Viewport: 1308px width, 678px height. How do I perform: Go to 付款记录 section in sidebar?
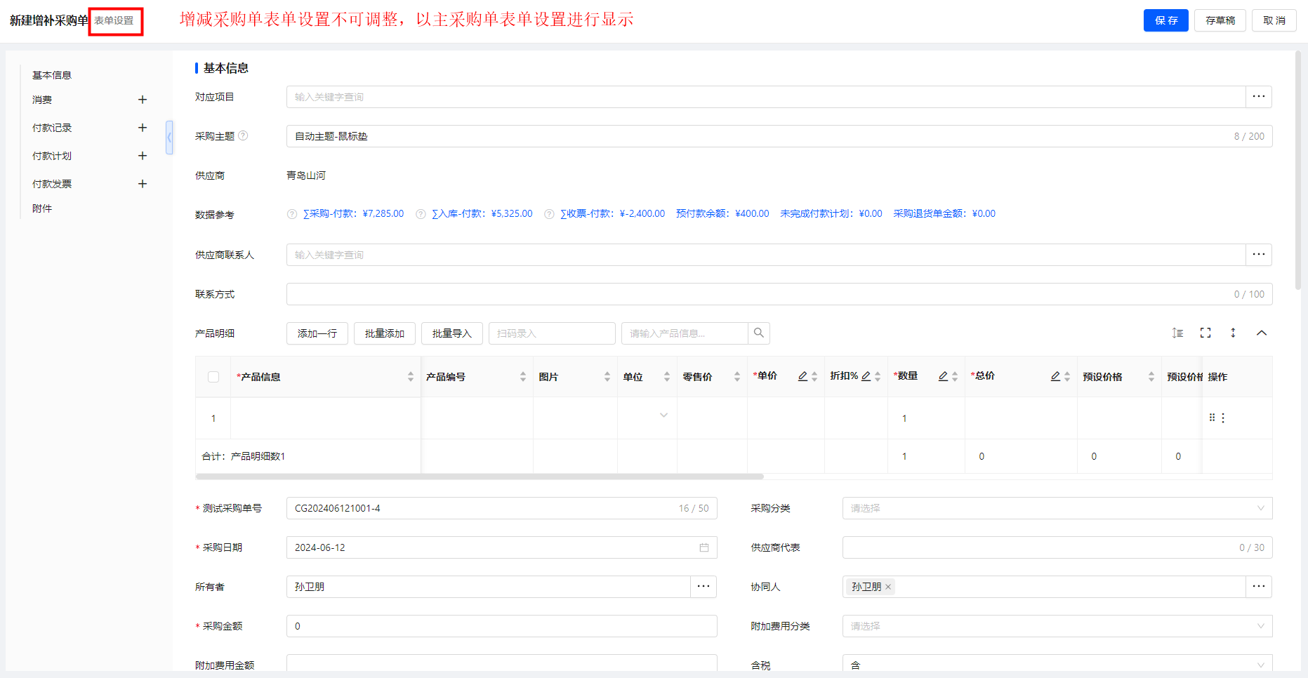tap(52, 128)
